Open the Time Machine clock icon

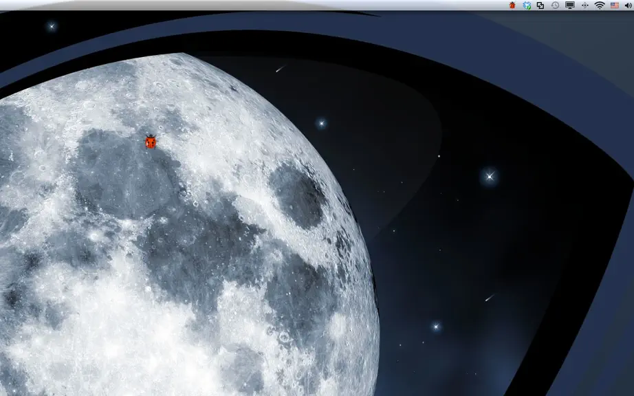point(555,5)
